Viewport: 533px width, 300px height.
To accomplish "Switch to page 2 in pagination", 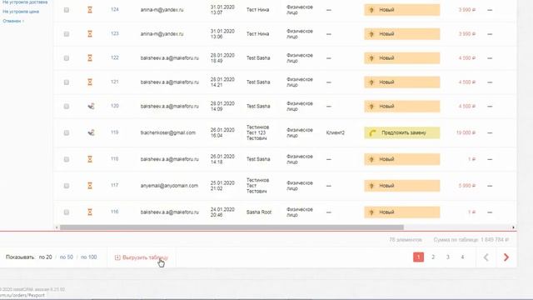I will (x=433, y=257).
